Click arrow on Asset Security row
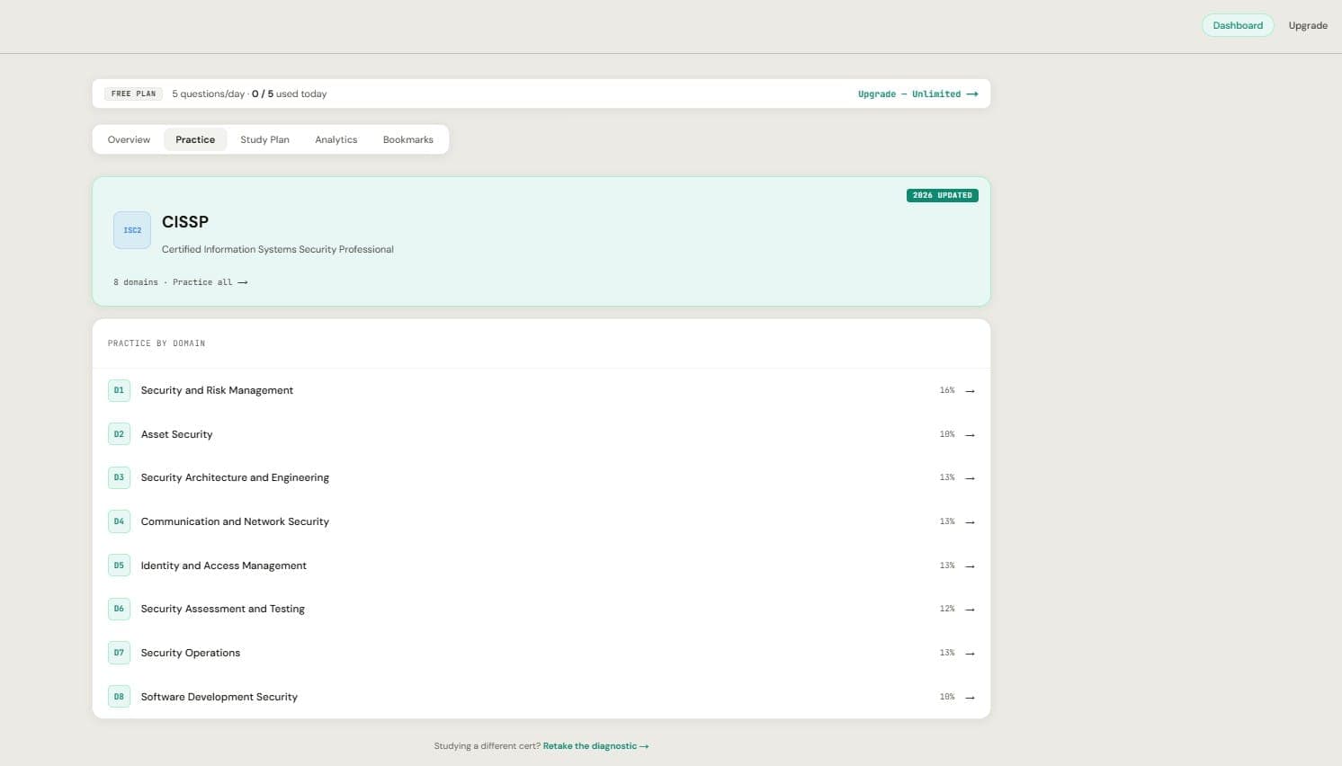Screen dimensions: 1342x766 970,435
